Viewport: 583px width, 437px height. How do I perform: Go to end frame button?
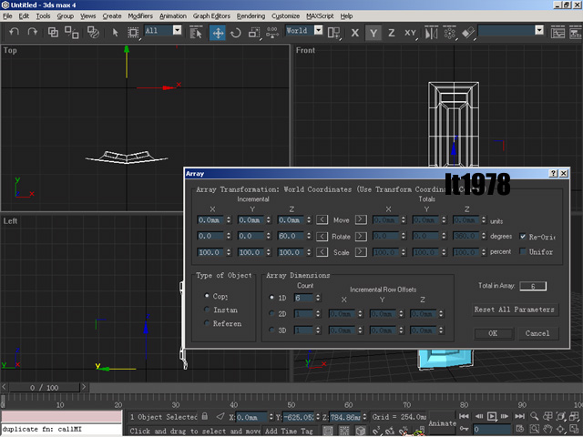(519, 416)
